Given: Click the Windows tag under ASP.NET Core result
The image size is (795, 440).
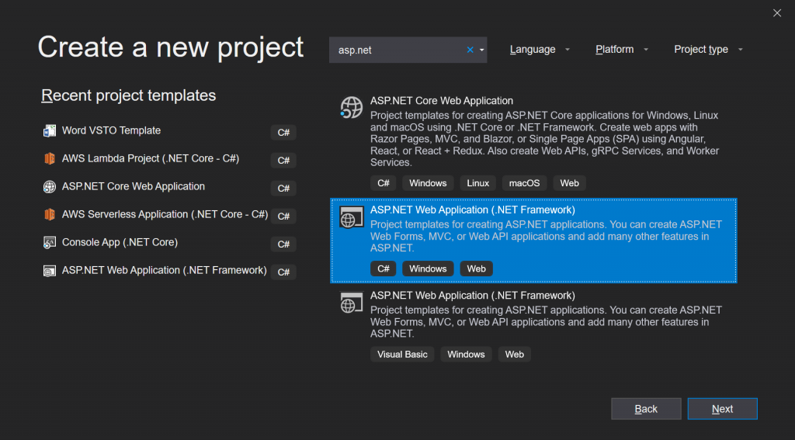Looking at the screenshot, I should tap(428, 183).
